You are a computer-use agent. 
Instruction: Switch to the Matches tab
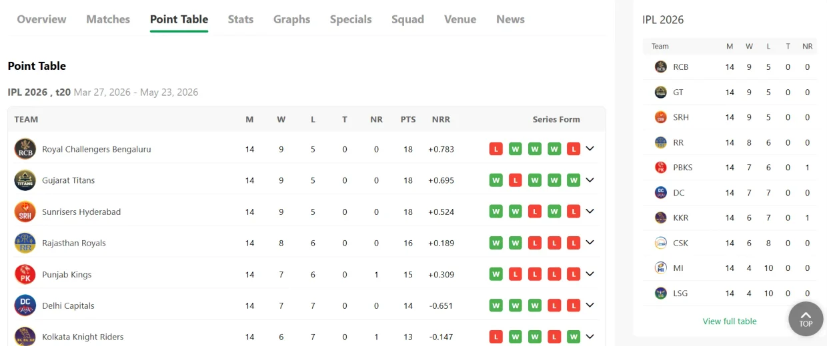108,19
